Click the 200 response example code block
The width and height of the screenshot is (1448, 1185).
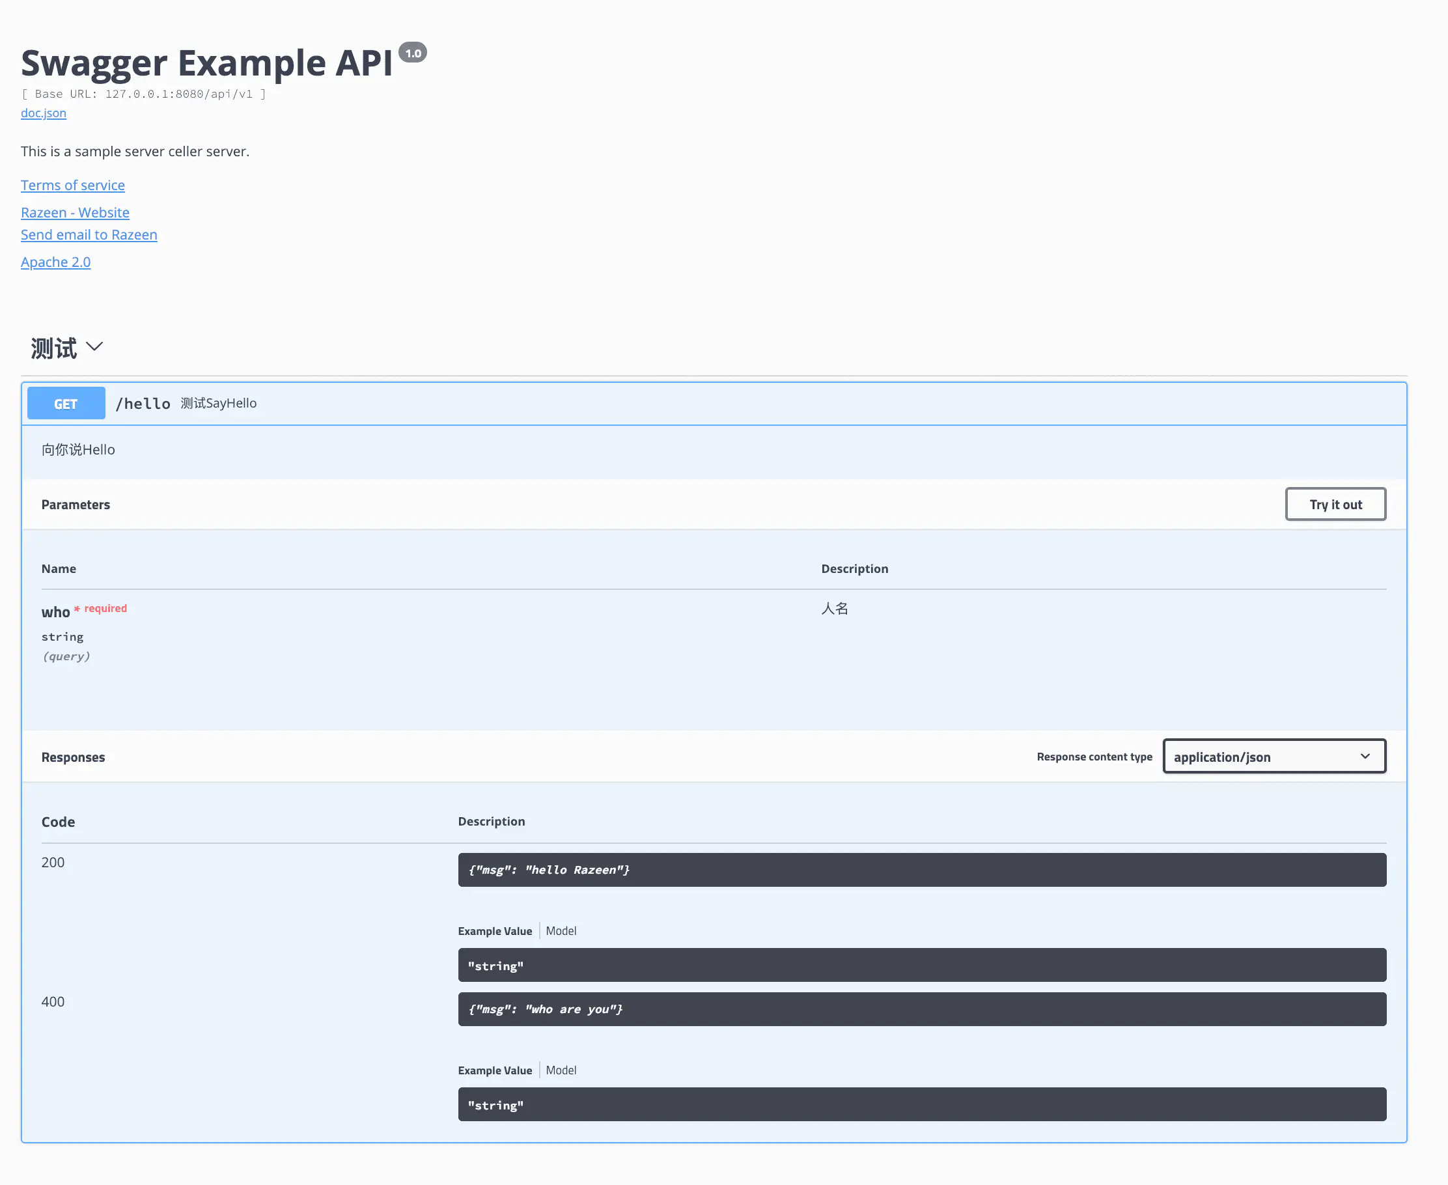[921, 965]
